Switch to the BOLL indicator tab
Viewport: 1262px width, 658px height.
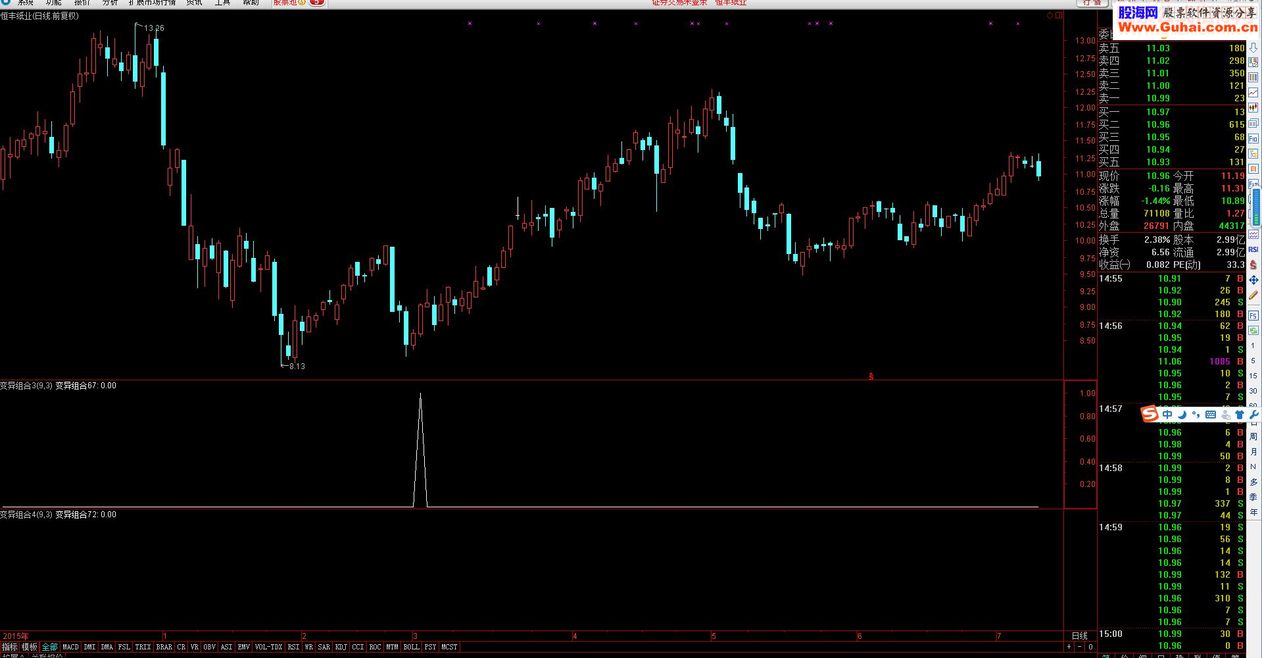click(x=411, y=647)
